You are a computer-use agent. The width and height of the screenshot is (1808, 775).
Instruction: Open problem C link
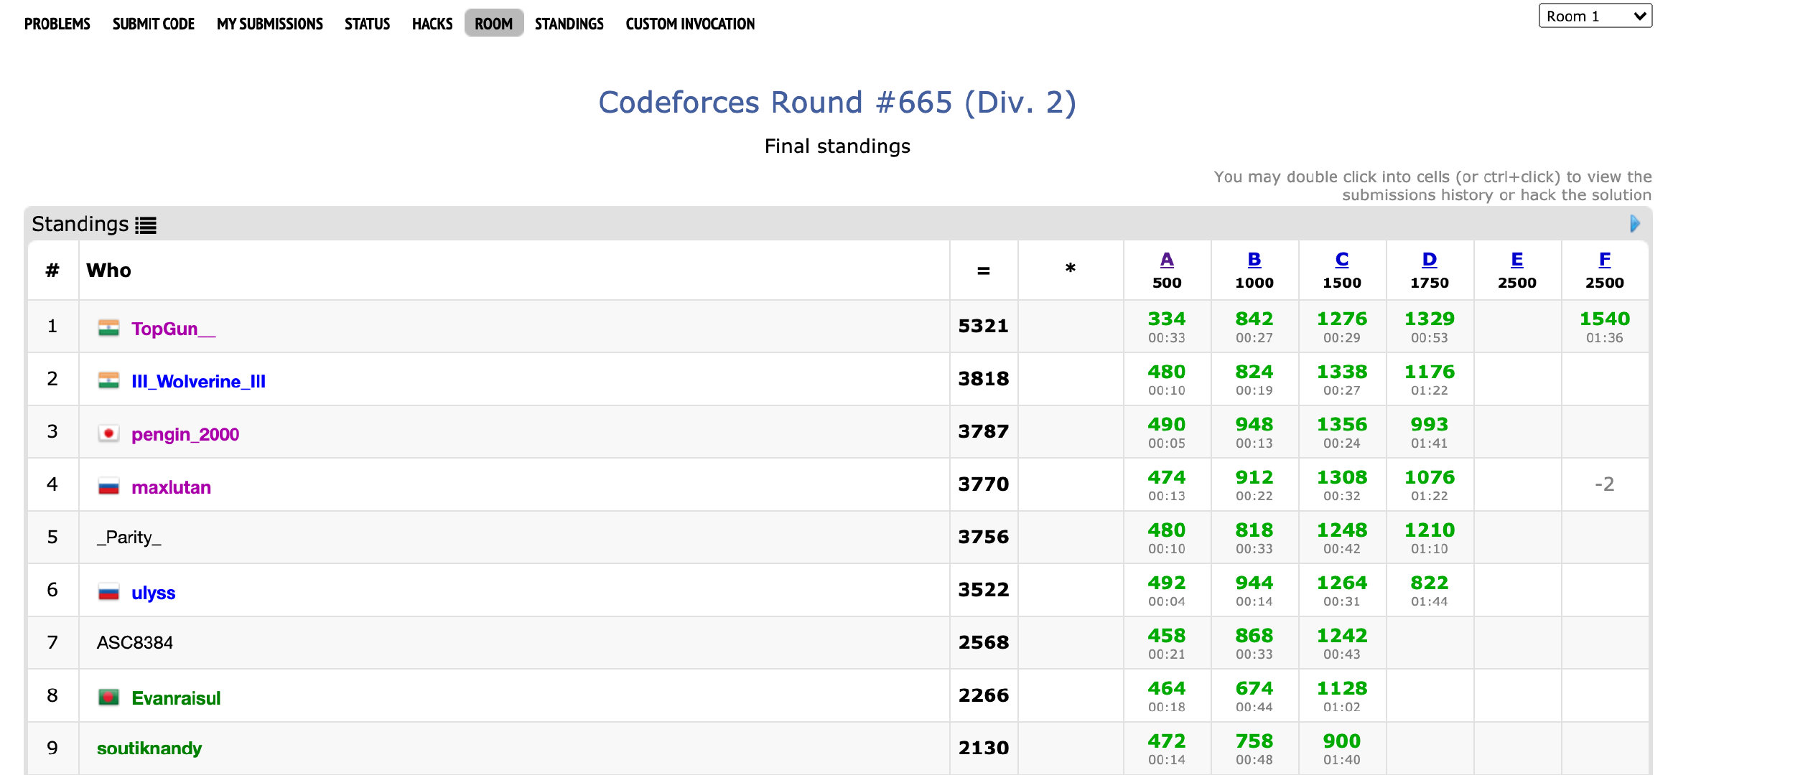pos(1342,259)
